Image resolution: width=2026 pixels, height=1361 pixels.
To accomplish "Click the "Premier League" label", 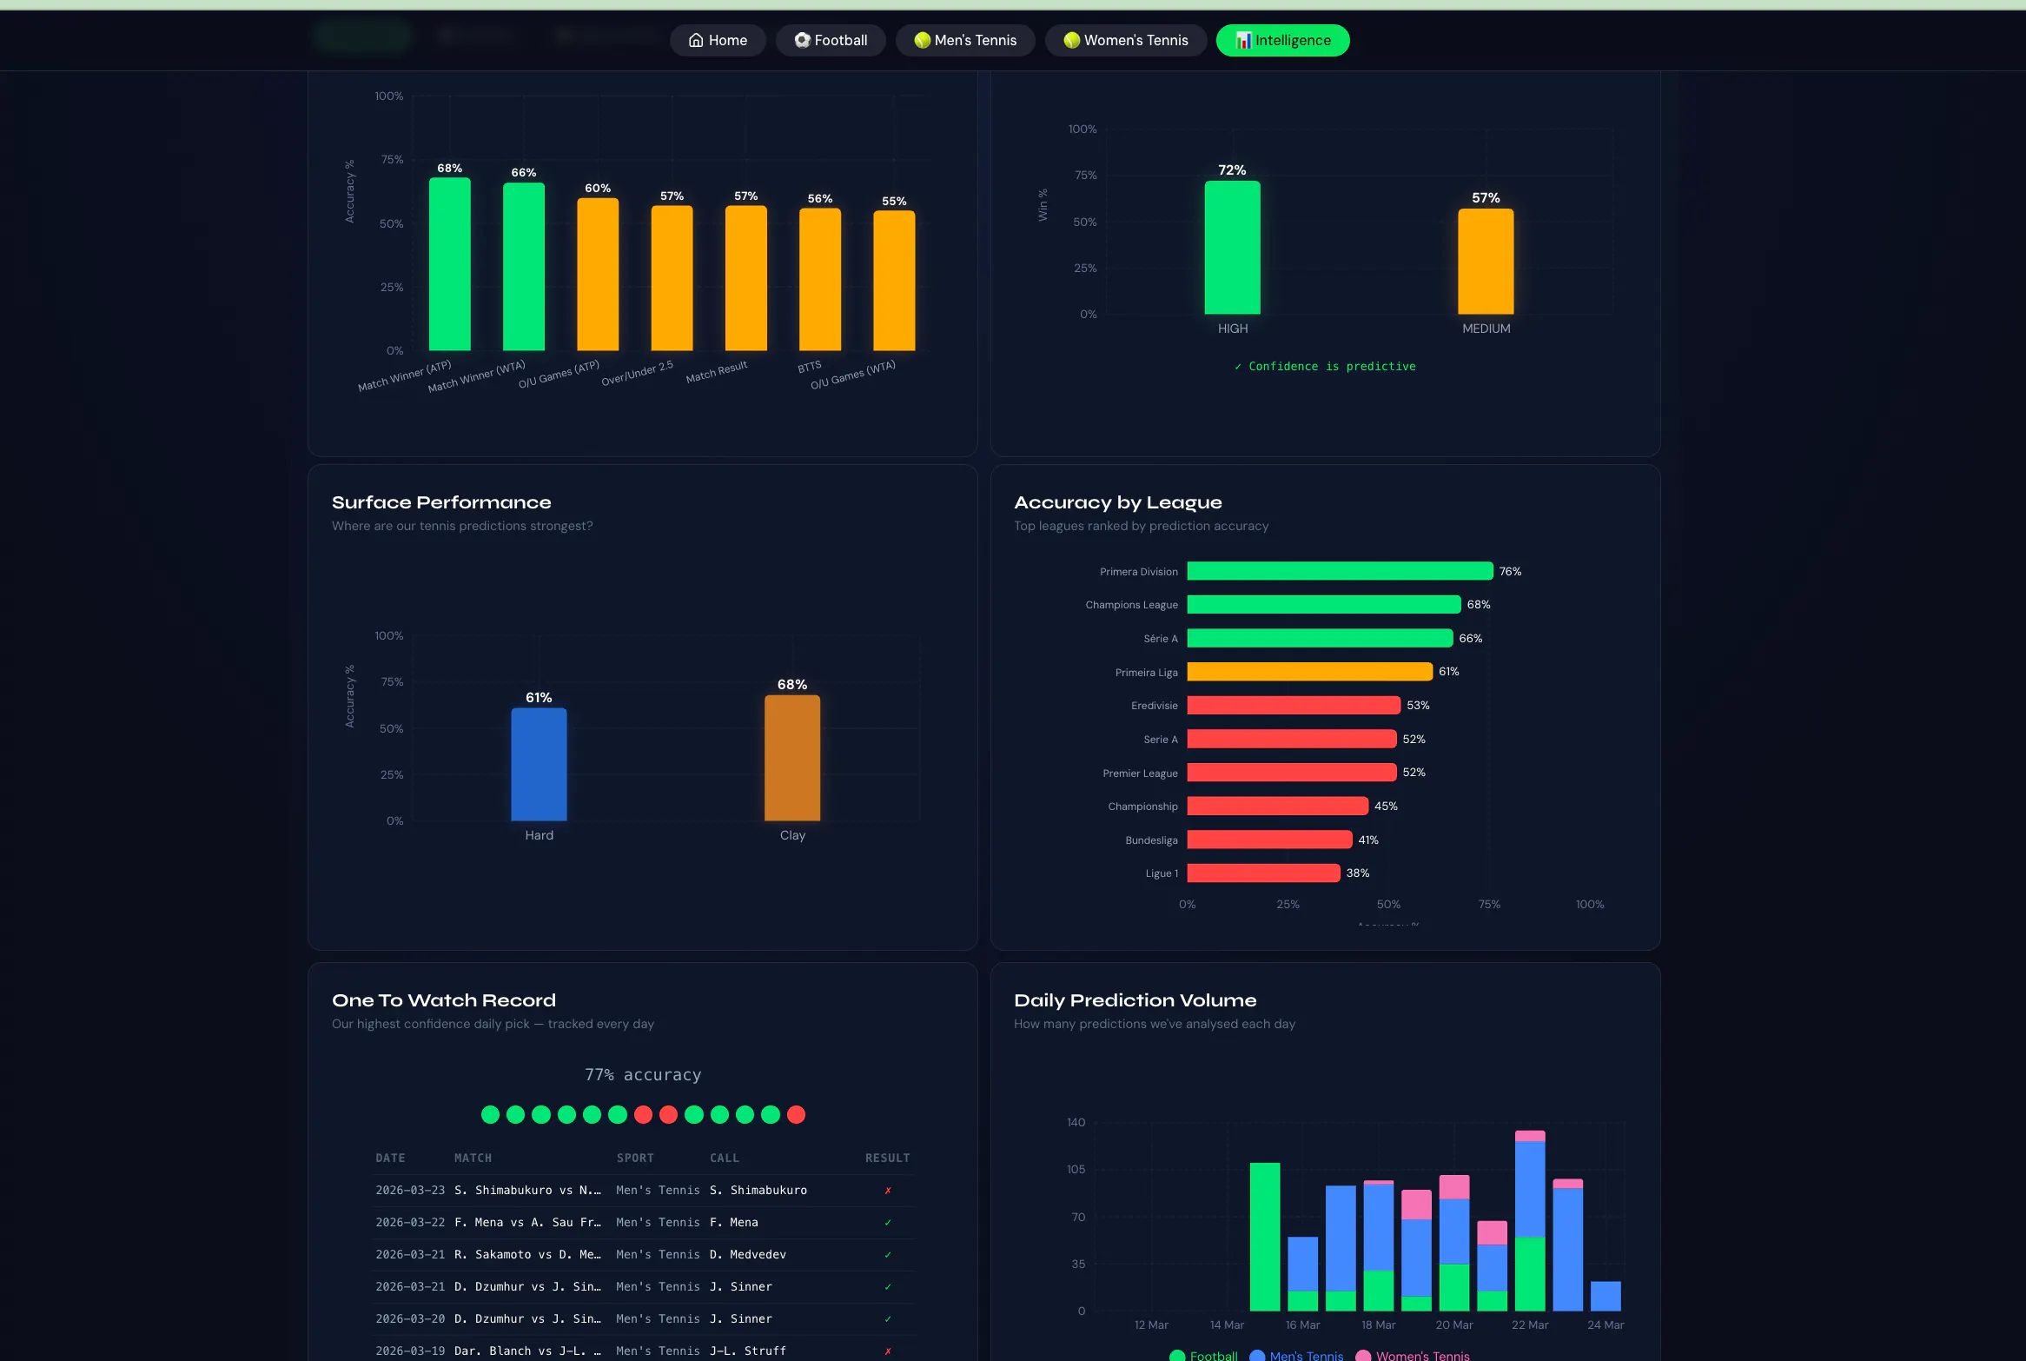I will tap(1141, 773).
